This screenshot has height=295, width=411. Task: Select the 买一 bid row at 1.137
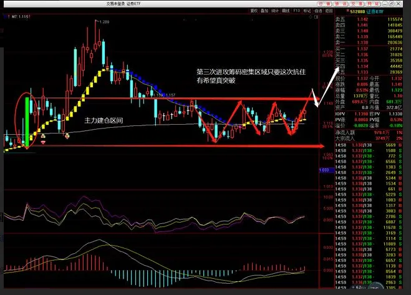(x=369, y=49)
